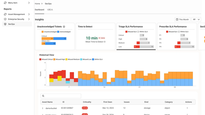Sort by Asset Name column header
205x115 pixels.
[x=47, y=102]
